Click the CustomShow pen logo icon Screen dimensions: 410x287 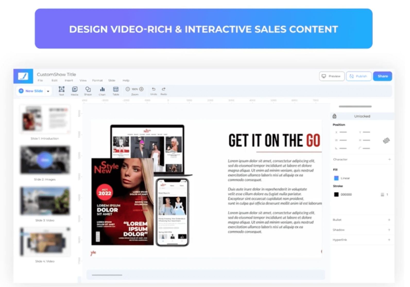pos(23,76)
